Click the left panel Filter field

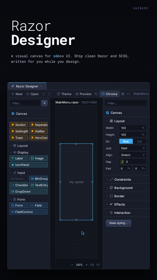point(25,103)
